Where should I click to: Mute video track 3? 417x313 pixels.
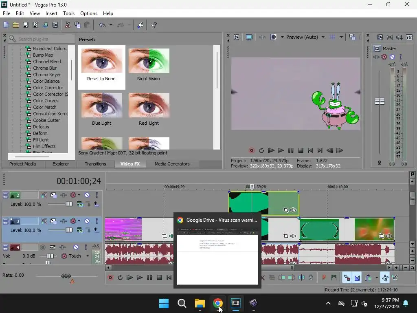tap(87, 221)
